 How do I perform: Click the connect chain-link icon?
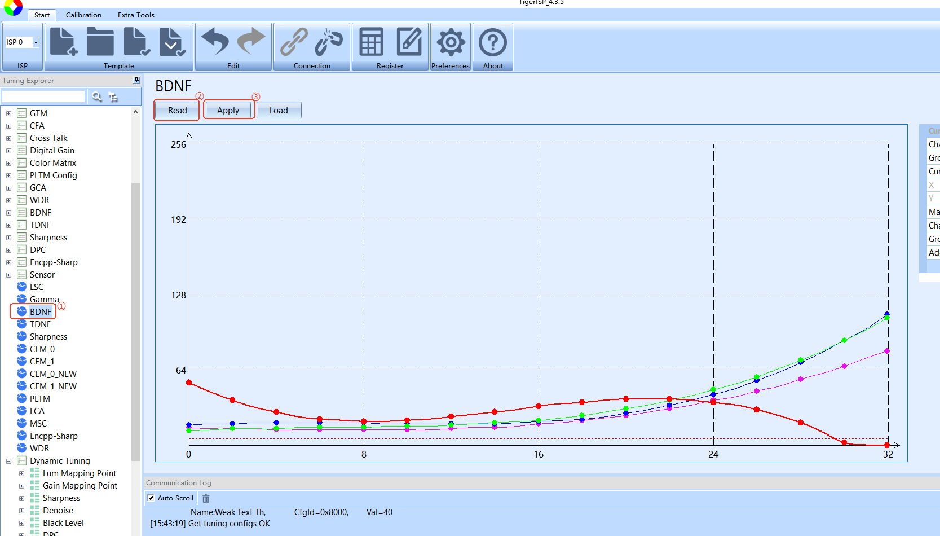point(294,42)
